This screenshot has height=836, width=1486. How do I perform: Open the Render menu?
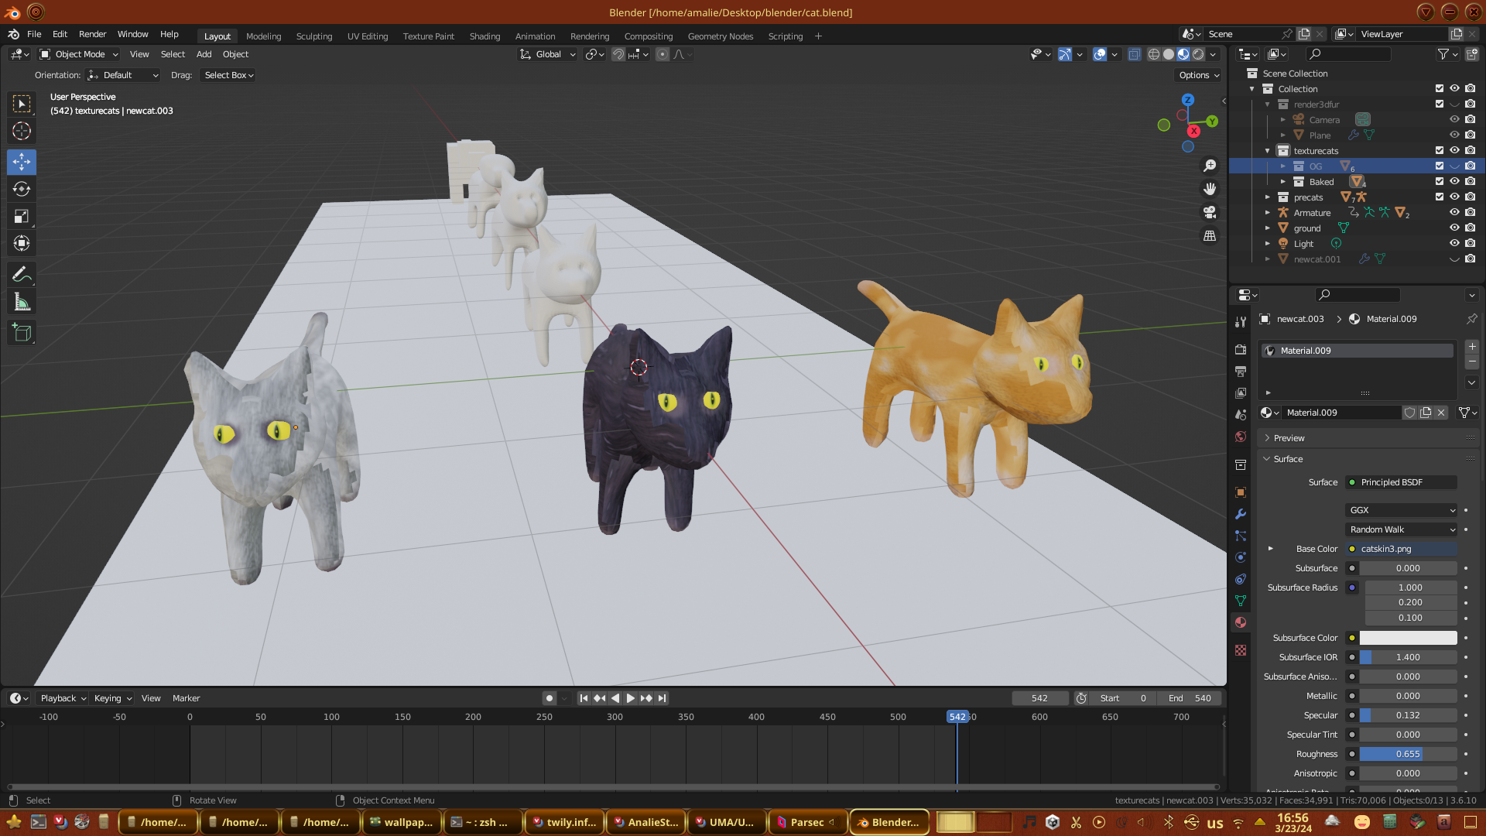tap(92, 34)
